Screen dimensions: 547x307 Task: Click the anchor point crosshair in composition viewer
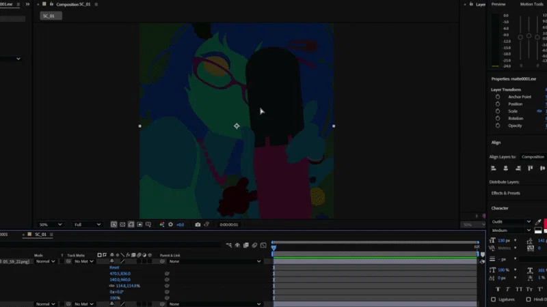237,126
